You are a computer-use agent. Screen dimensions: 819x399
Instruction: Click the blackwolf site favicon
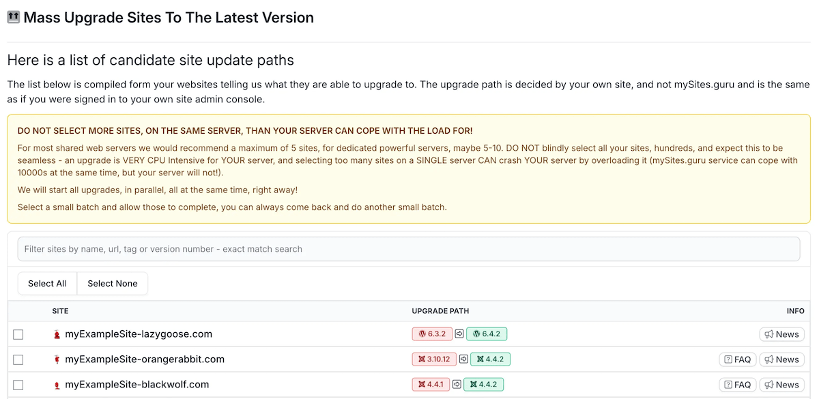pyautogui.click(x=57, y=385)
